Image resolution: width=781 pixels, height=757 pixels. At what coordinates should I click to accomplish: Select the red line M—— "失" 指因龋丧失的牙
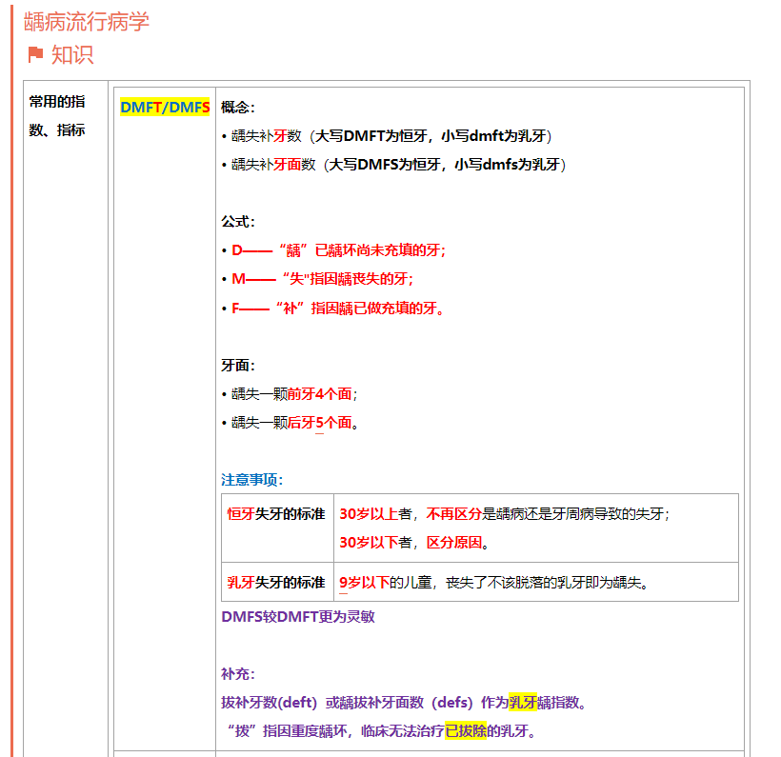pyautogui.click(x=318, y=278)
